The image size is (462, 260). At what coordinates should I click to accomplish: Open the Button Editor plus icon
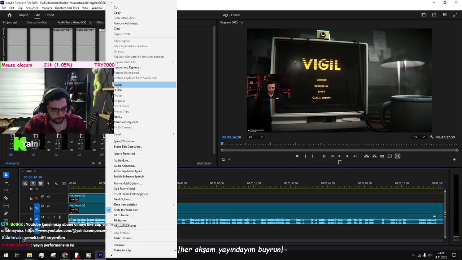(454, 159)
